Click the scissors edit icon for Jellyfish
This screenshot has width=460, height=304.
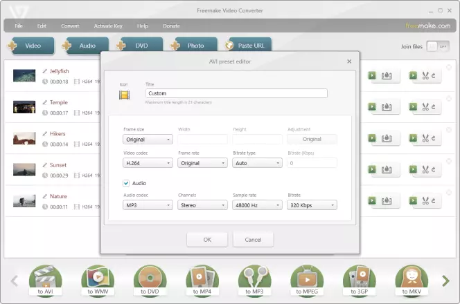(425, 75)
